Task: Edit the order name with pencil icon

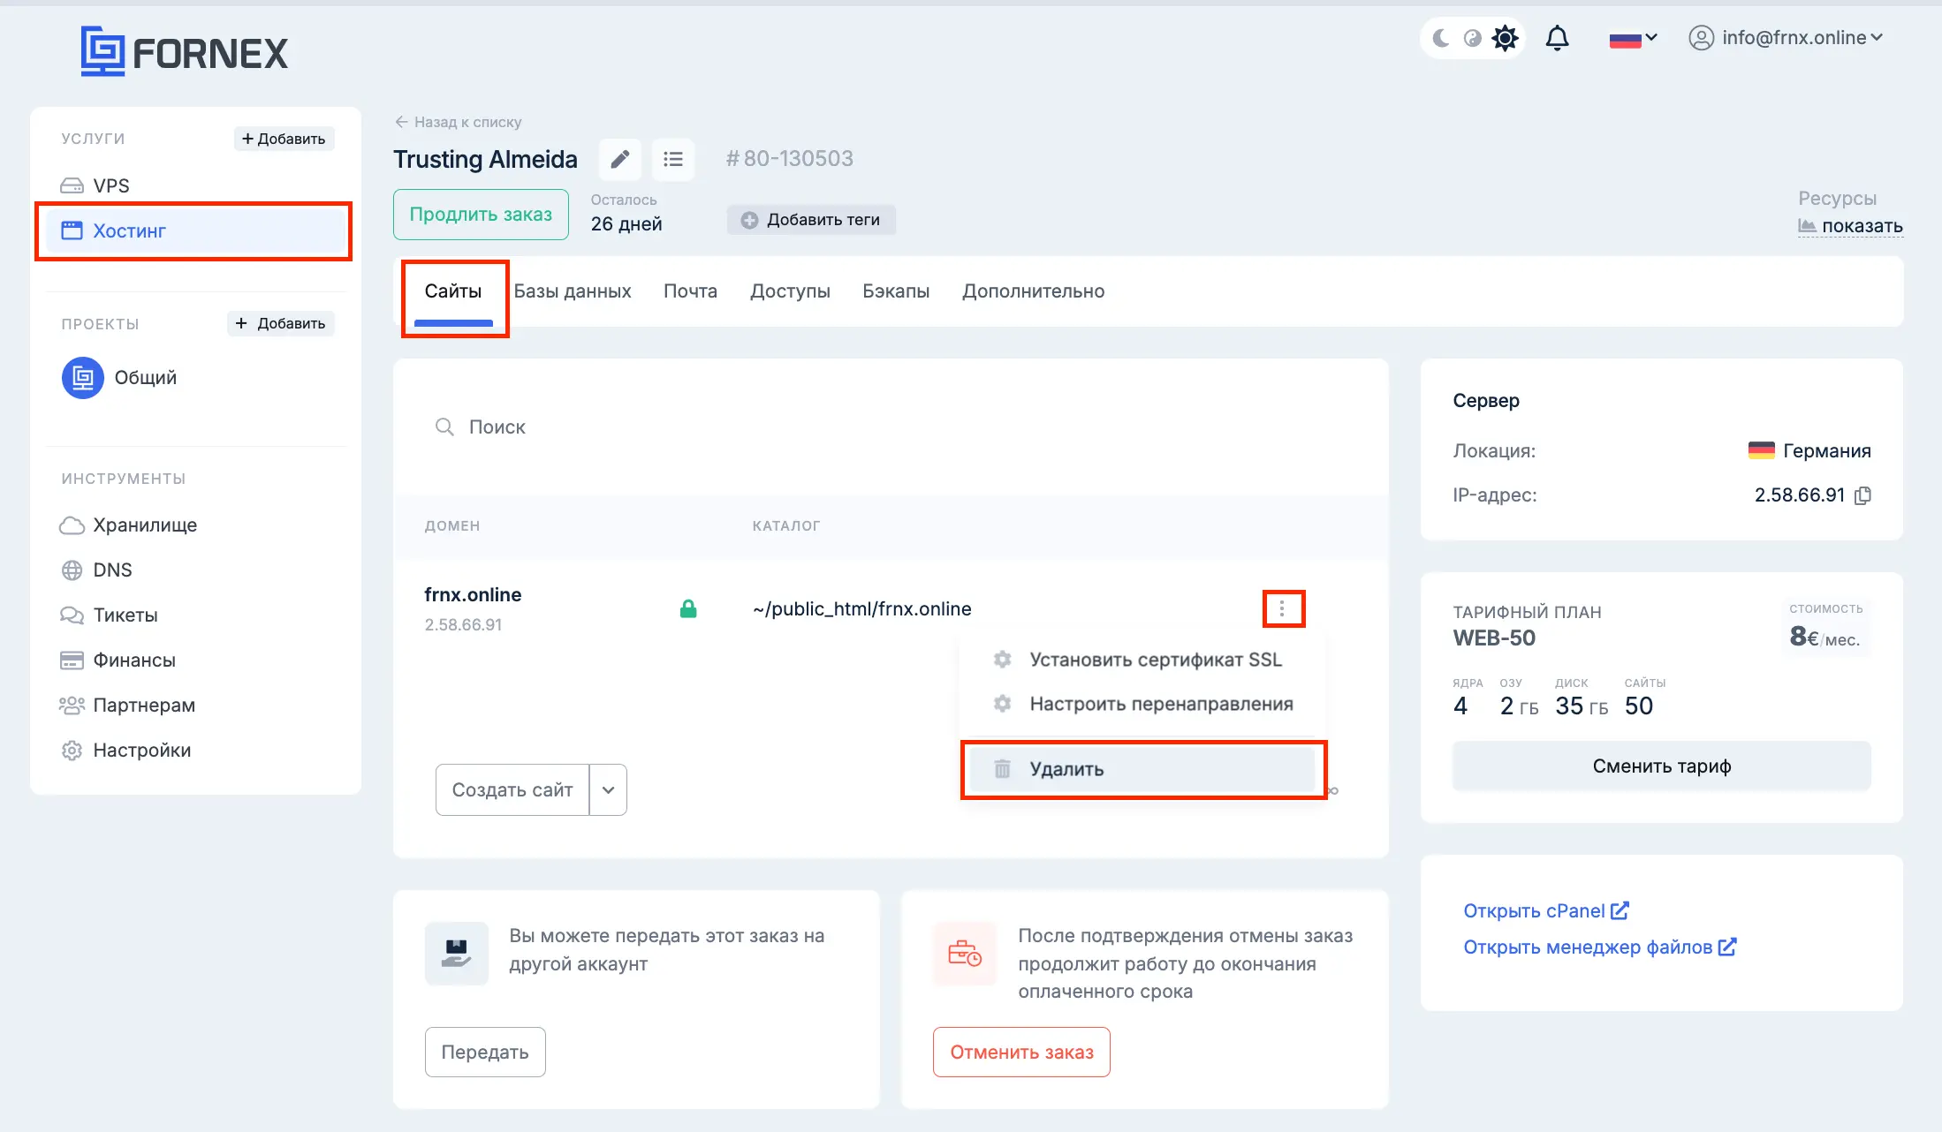Action: tap(620, 159)
